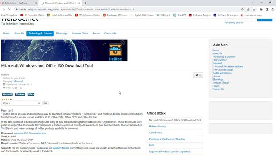Open Contact Us in top navigation
Image resolution: width=276 pixels, height=155 pixels.
tap(110, 34)
